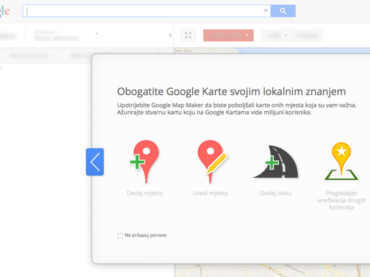This screenshot has height=277, width=370.
Task: Click the Obogatite Google Karte heading
Action: [x=231, y=91]
